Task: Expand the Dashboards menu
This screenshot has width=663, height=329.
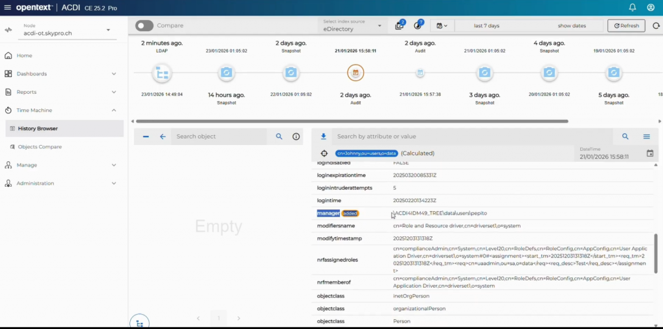Action: point(60,74)
